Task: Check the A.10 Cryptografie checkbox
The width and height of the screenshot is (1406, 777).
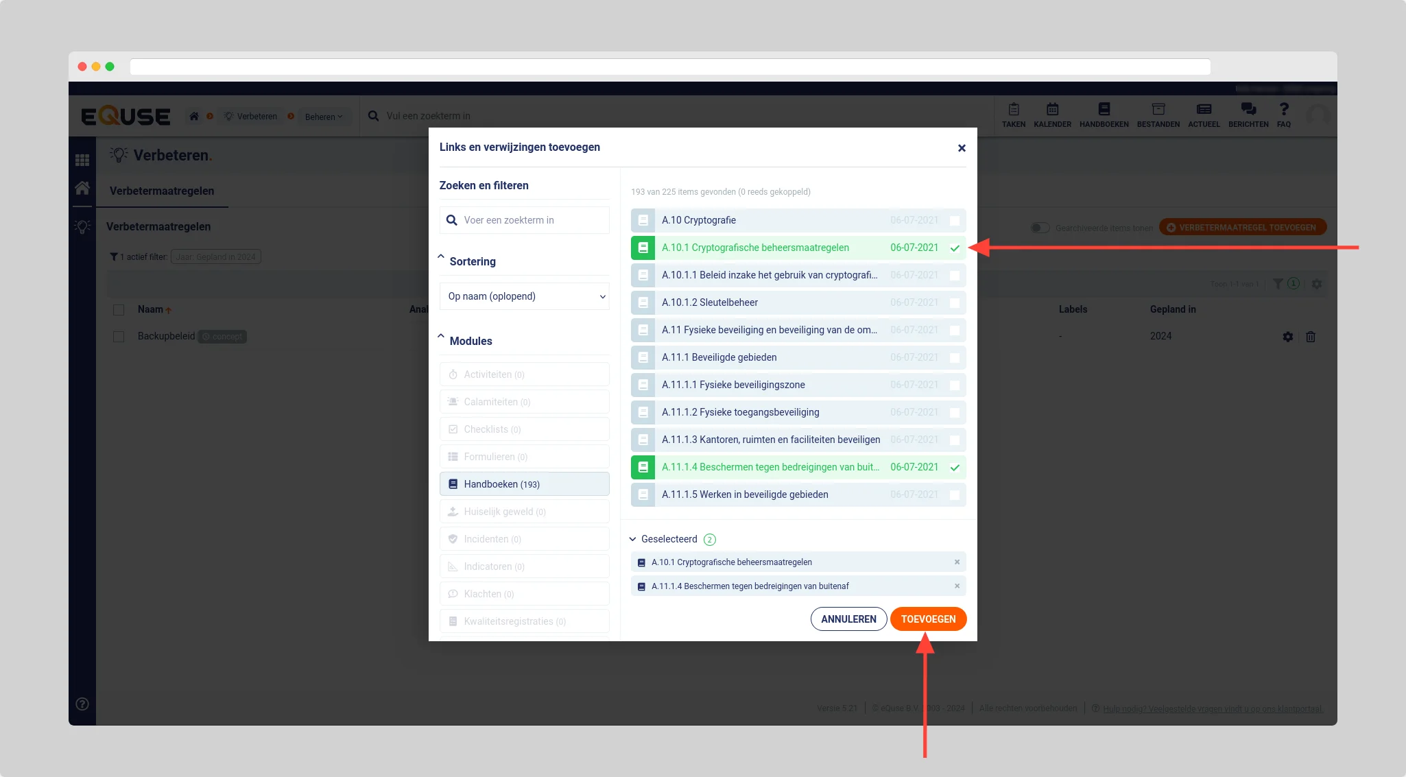Action: (954, 221)
